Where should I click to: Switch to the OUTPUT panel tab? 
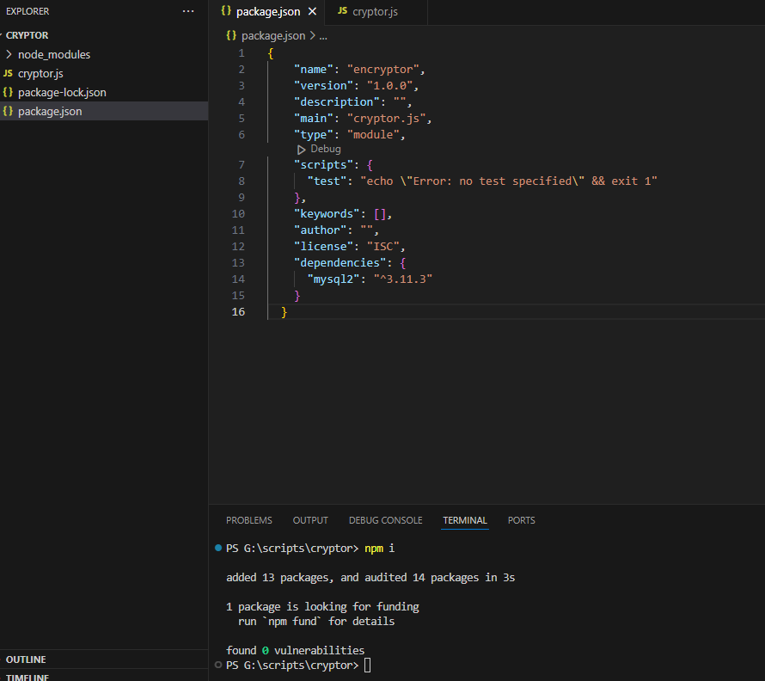[310, 520]
